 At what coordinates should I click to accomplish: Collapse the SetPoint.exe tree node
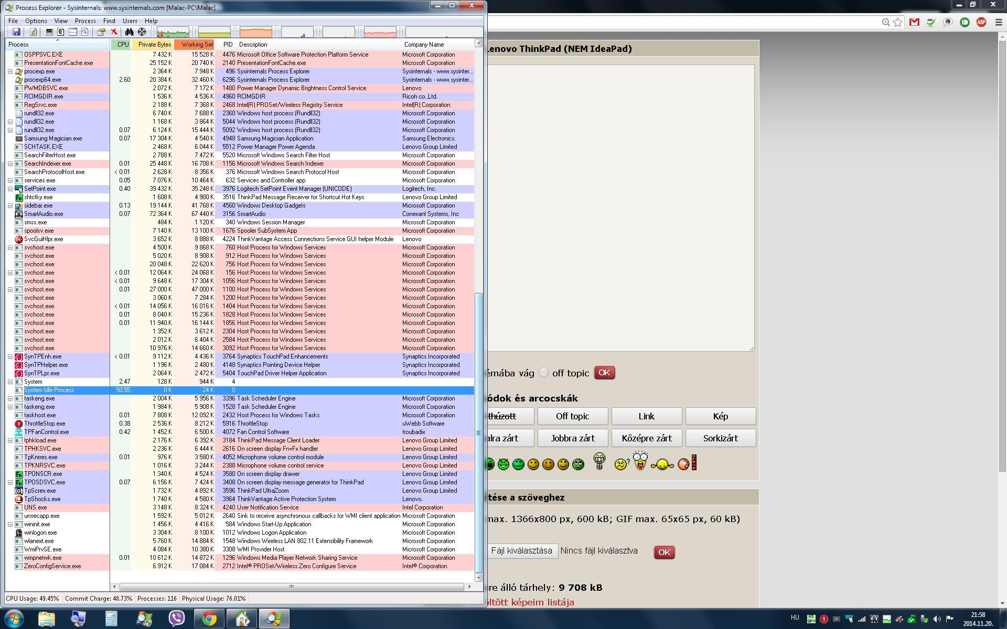[10, 189]
